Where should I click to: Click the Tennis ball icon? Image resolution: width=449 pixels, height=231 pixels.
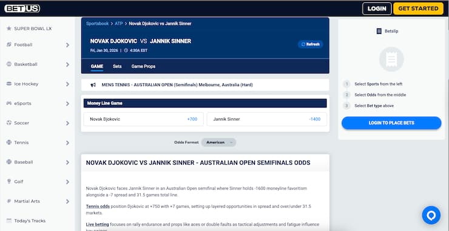point(9,142)
